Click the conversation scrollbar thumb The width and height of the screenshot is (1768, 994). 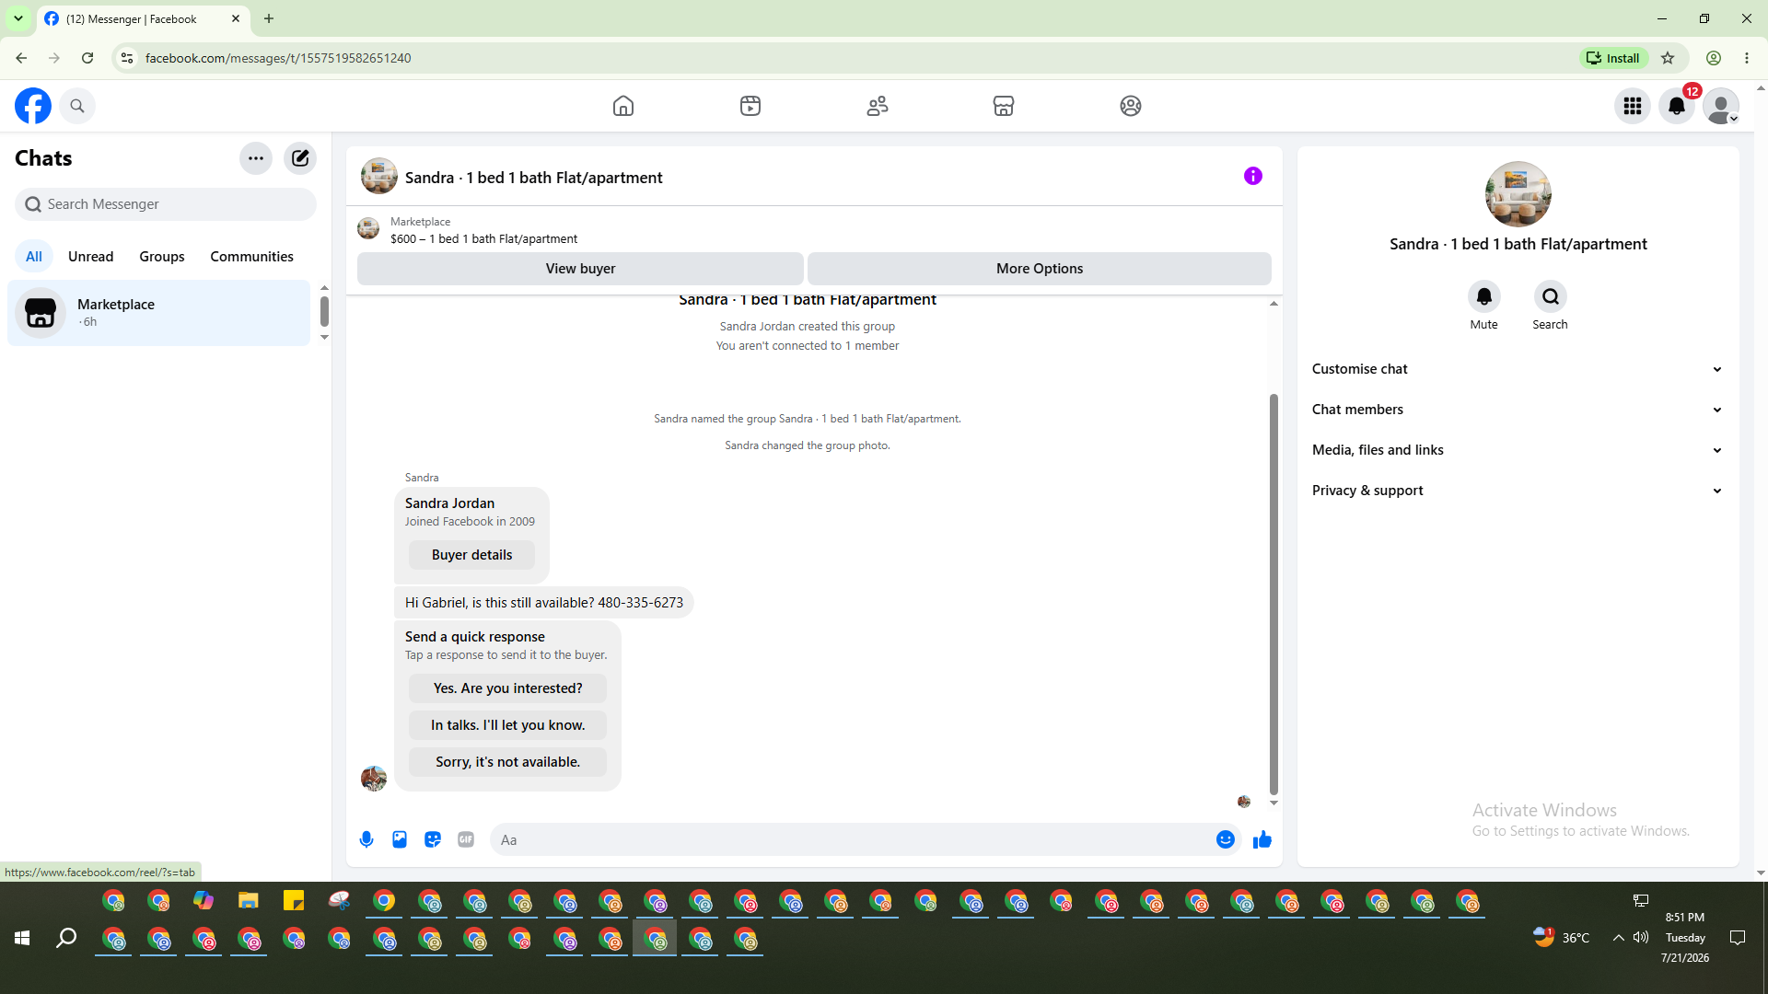point(1274,594)
